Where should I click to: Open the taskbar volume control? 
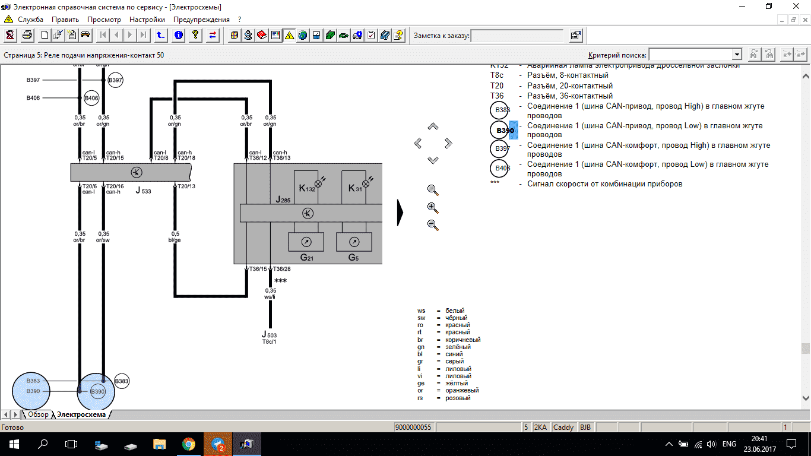(712, 444)
